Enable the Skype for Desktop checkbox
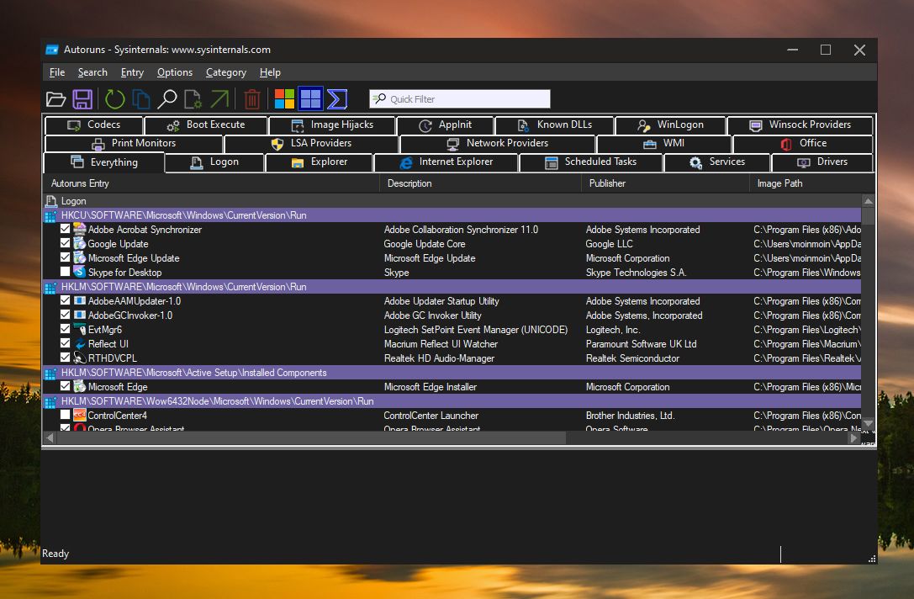The width and height of the screenshot is (914, 599). pyautogui.click(x=66, y=272)
